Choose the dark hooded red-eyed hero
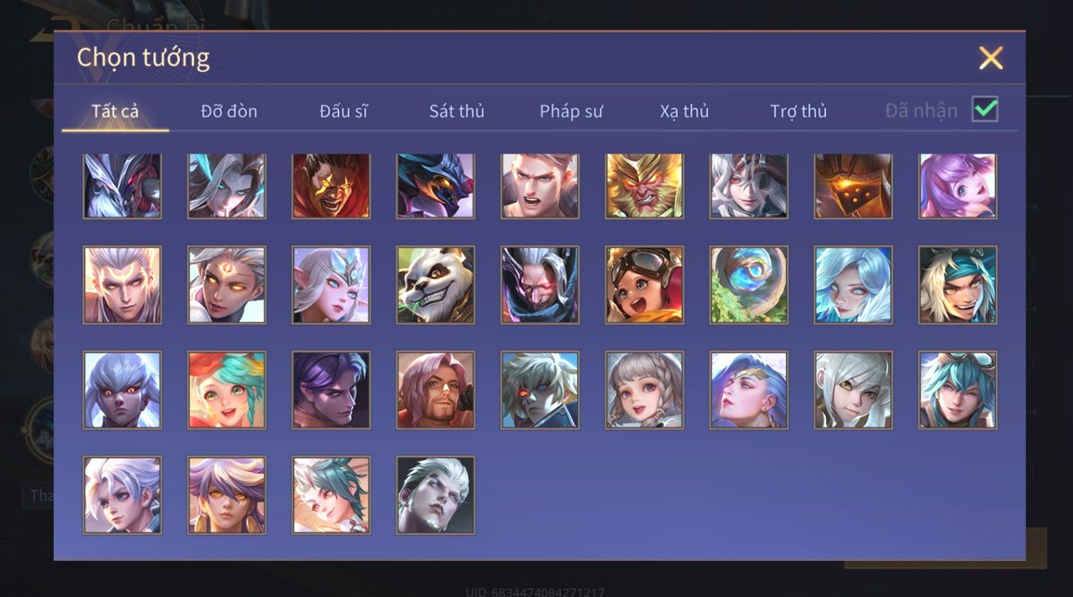This screenshot has width=1073, height=597. 539,285
